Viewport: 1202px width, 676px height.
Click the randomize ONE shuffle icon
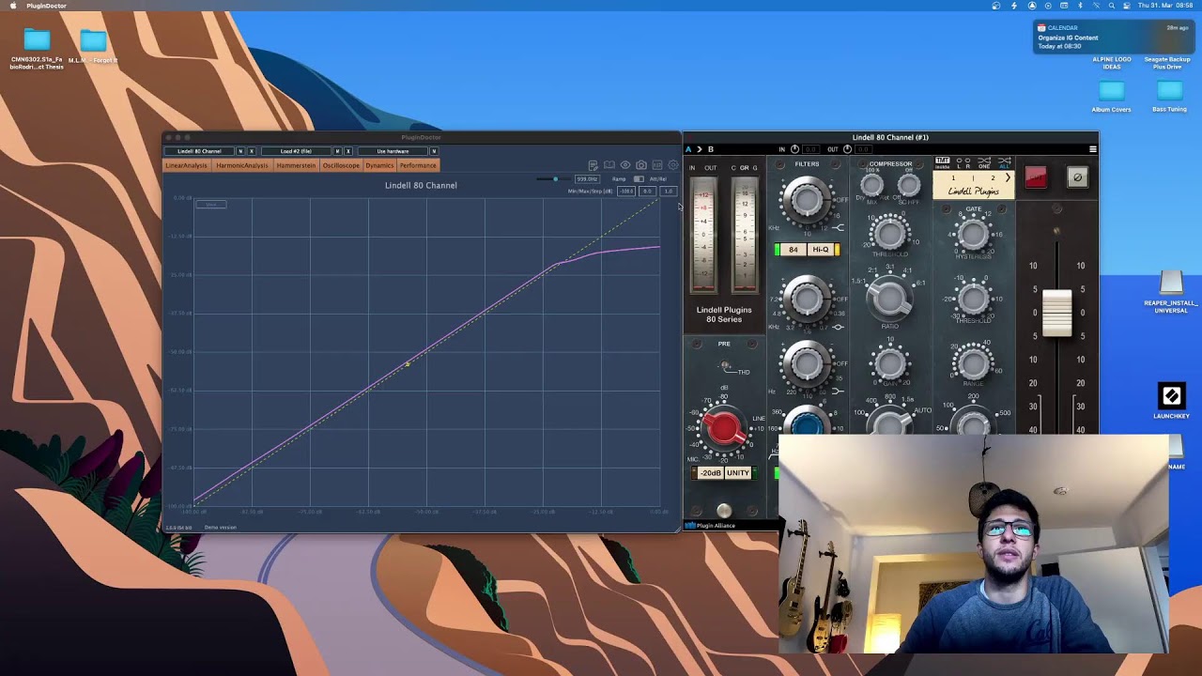click(x=984, y=163)
